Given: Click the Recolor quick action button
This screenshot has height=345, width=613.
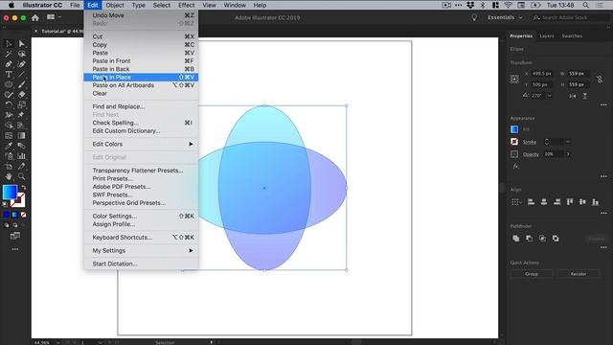Looking at the screenshot, I should [579, 274].
